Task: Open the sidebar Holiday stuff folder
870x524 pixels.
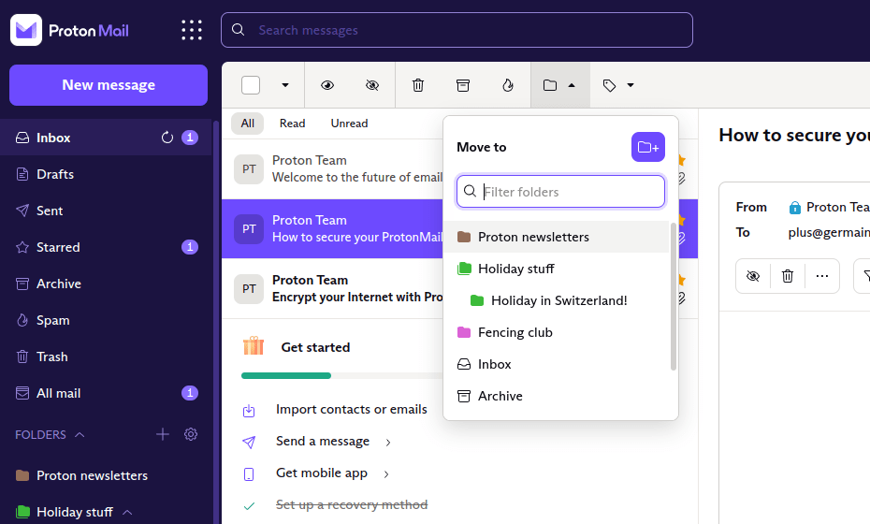Action: [x=74, y=512]
